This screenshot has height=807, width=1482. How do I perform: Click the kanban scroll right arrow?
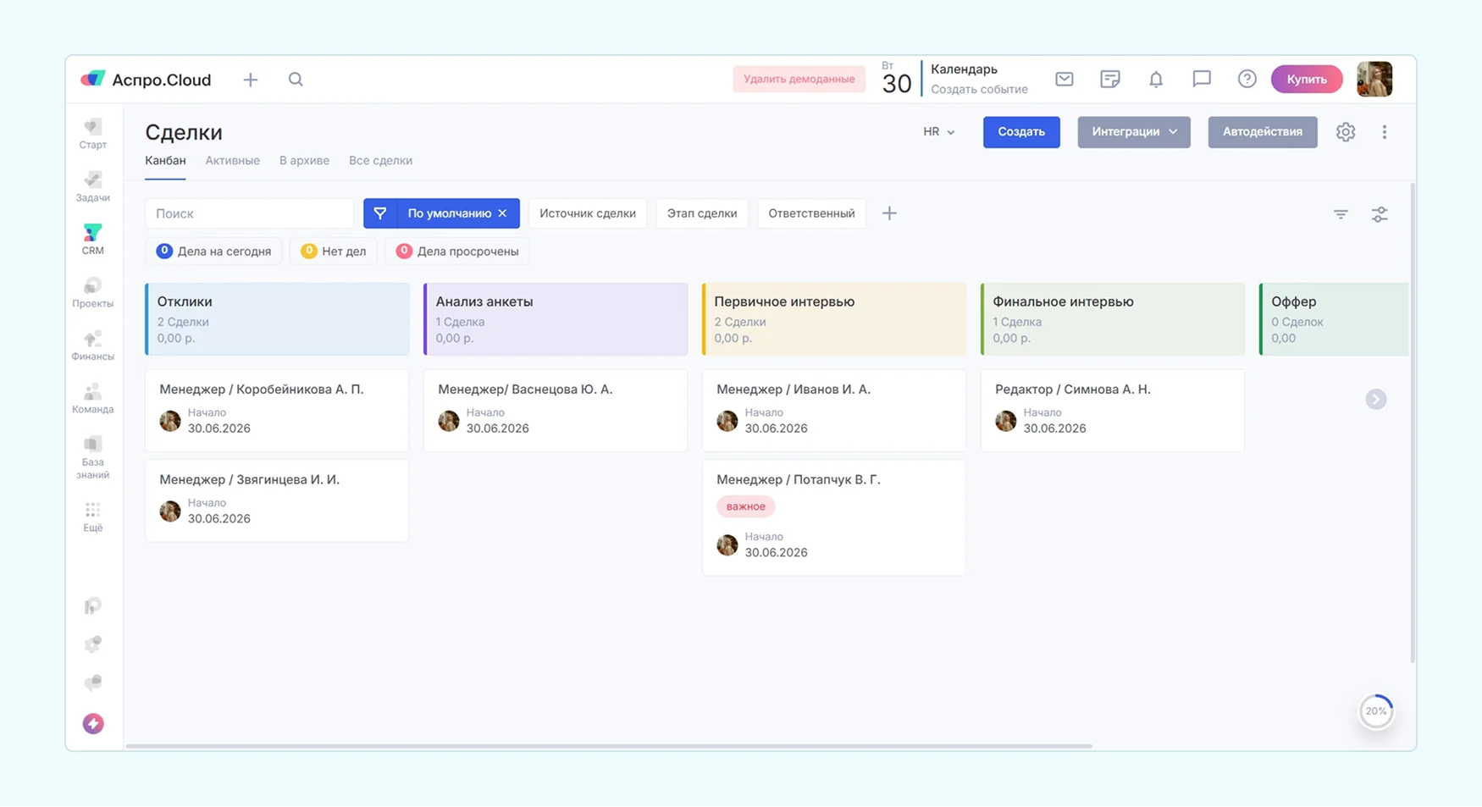[x=1376, y=399]
